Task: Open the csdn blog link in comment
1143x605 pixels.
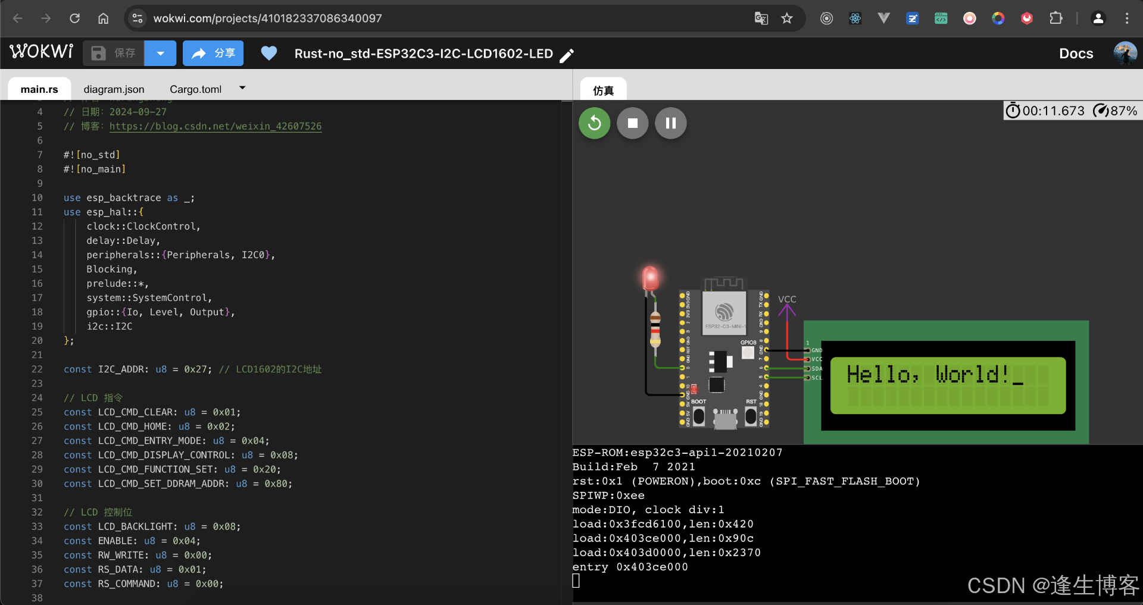Action: [x=216, y=126]
